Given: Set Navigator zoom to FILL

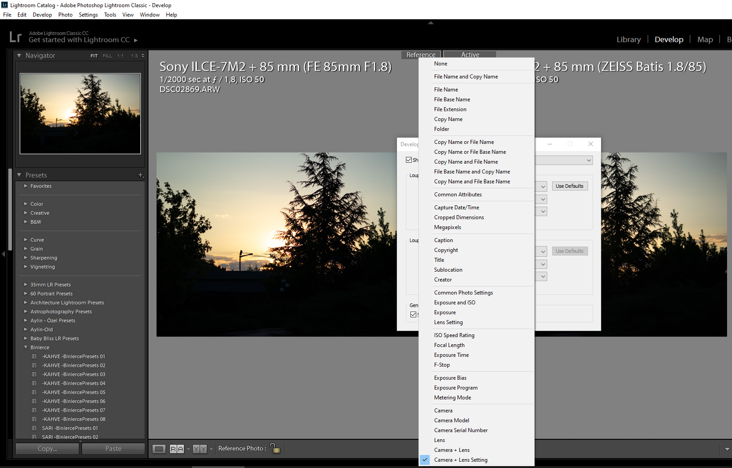Looking at the screenshot, I should 107,56.
